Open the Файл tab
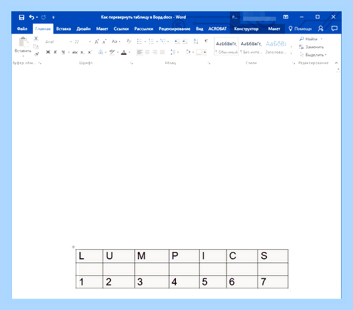Screen dimensions: 353x310 [x=22, y=29]
